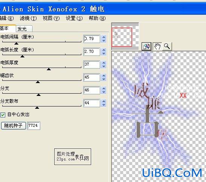Click the 锯齿状 slider handle
Viewport: 206px width, 182px height.
point(38,82)
